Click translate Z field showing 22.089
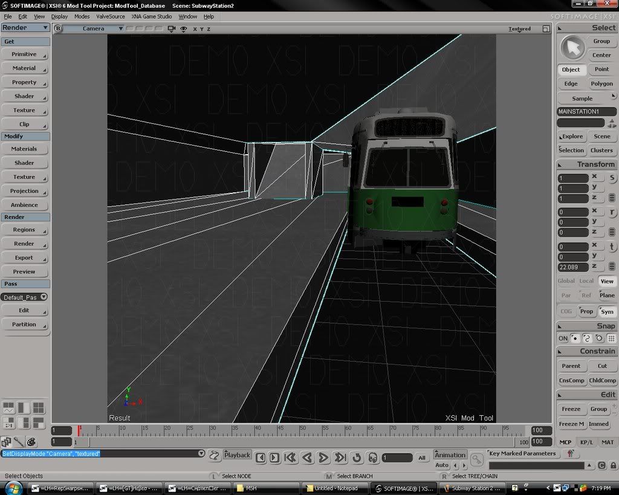The width and height of the screenshot is (619, 495). click(x=573, y=267)
